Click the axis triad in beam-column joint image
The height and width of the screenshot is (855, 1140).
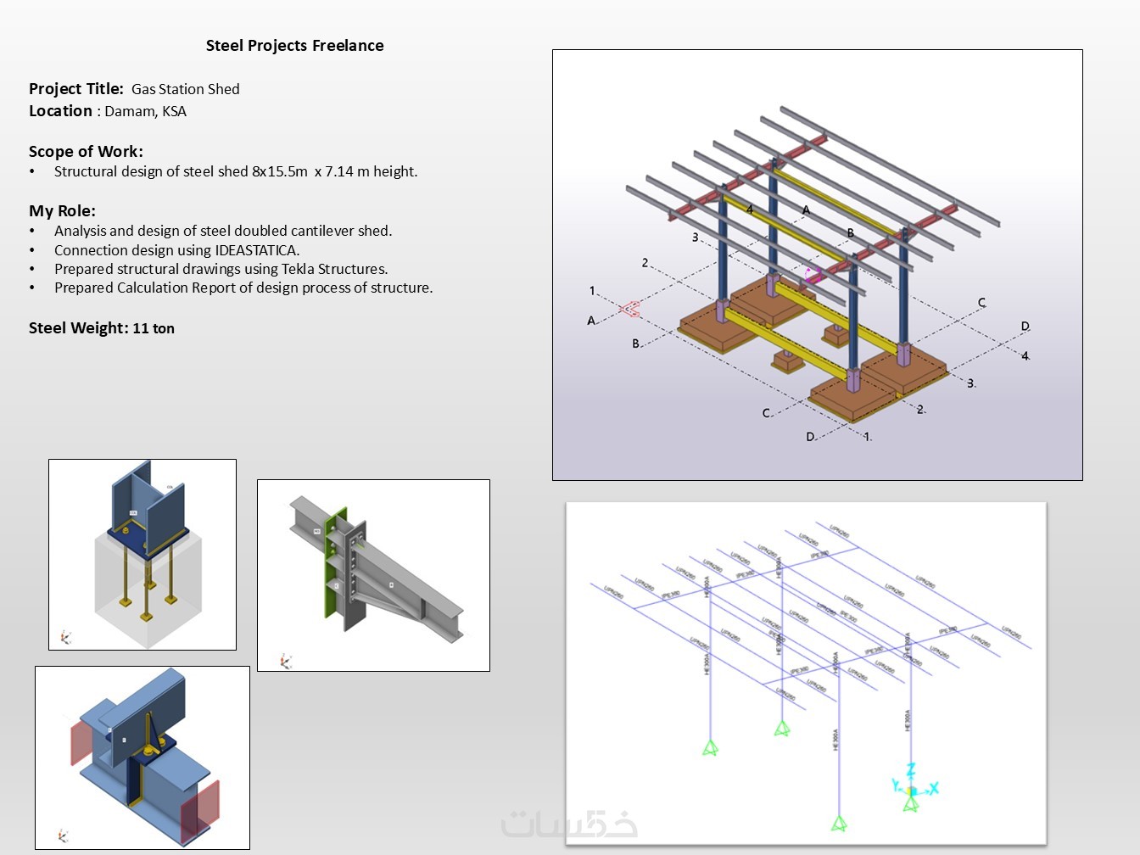(x=63, y=835)
